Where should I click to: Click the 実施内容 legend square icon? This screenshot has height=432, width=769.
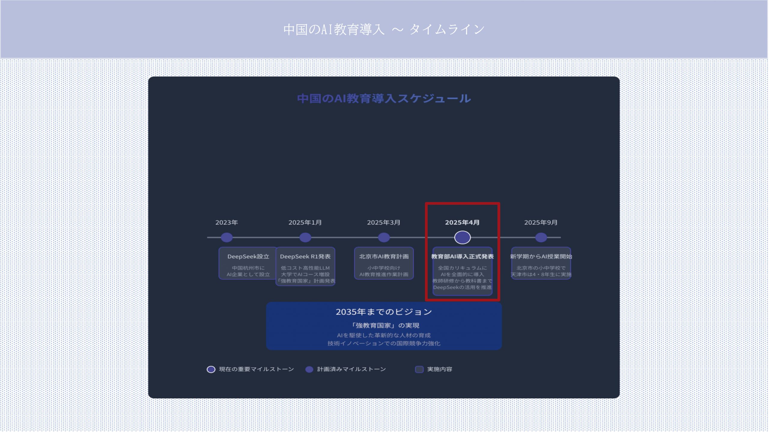(x=419, y=369)
